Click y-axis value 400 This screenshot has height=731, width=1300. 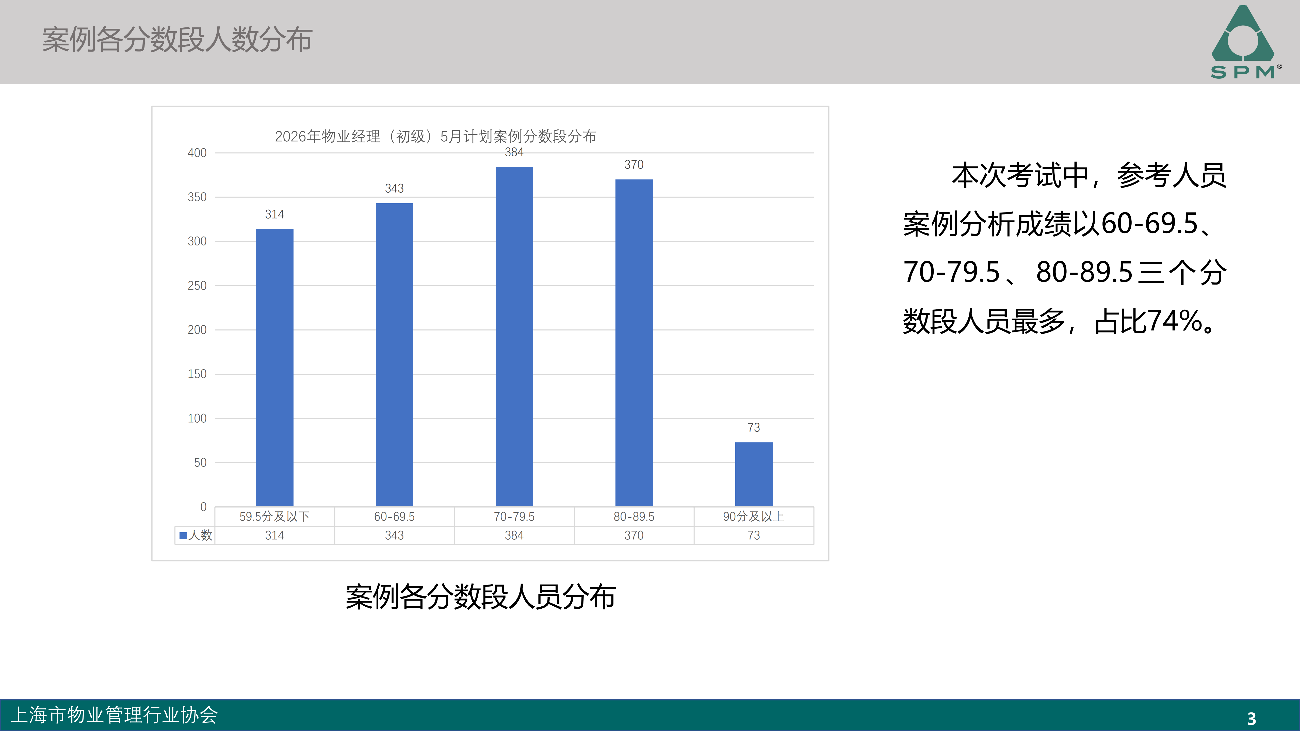197,153
